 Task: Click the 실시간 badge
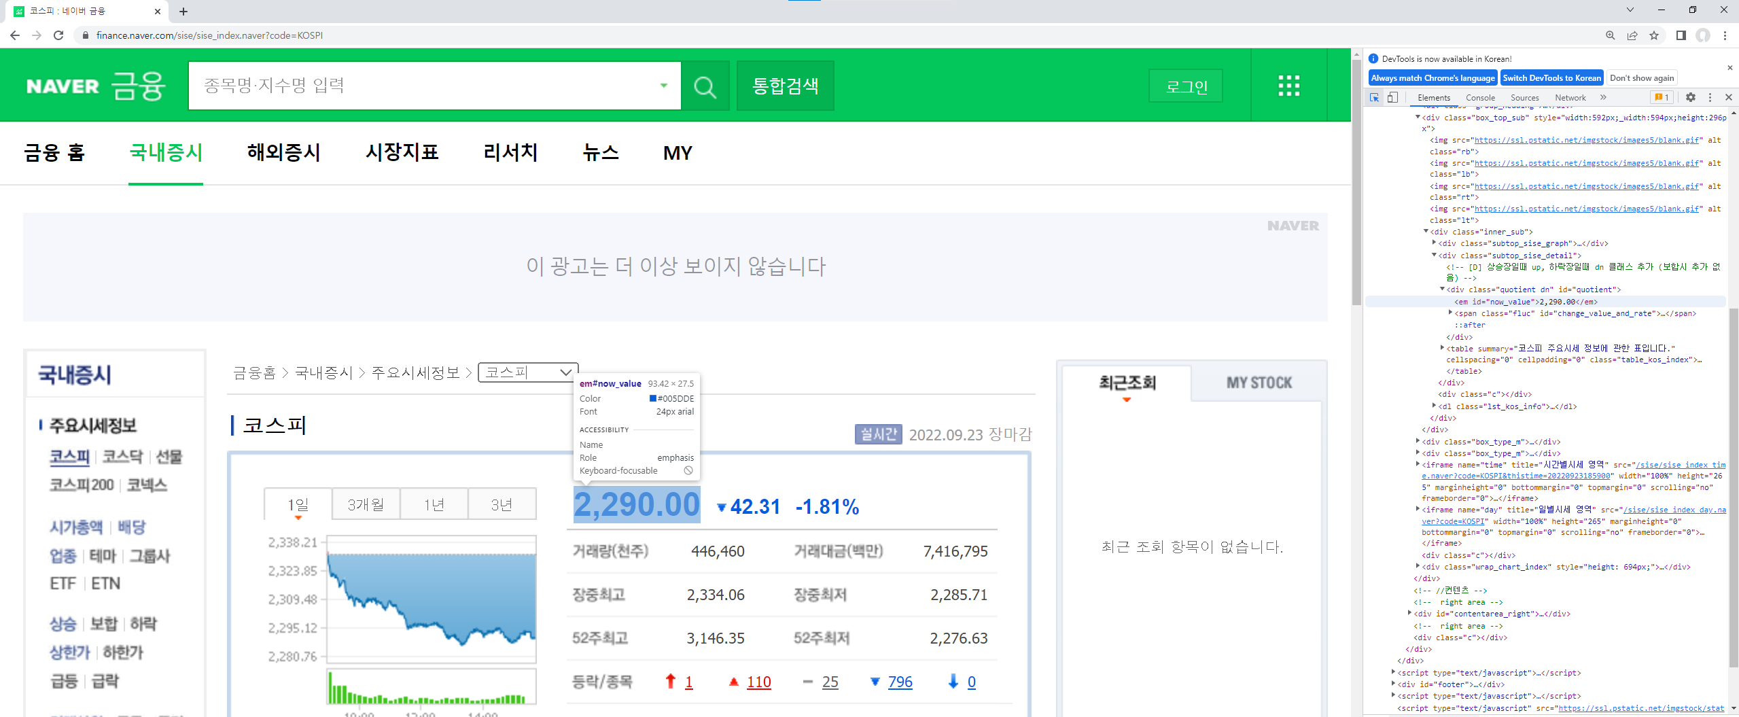pos(879,434)
